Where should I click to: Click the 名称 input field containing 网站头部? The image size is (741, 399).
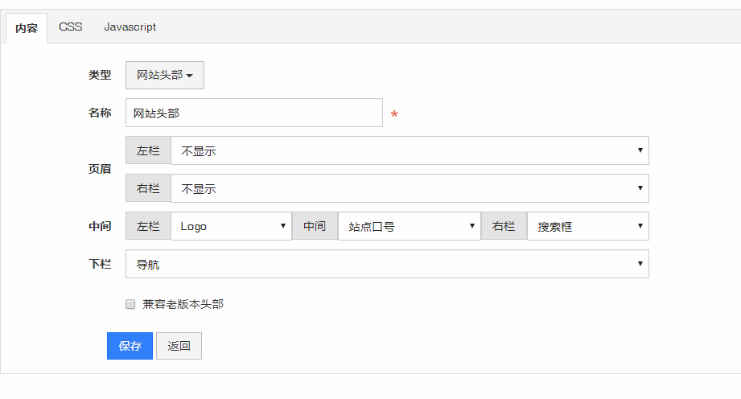(253, 113)
